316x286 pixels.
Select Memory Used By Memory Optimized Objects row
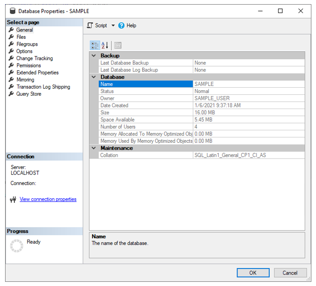(201, 141)
